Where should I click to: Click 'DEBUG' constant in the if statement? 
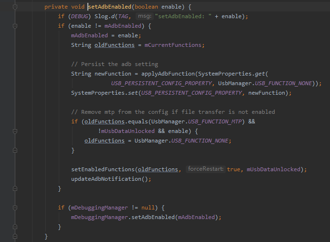(79, 16)
